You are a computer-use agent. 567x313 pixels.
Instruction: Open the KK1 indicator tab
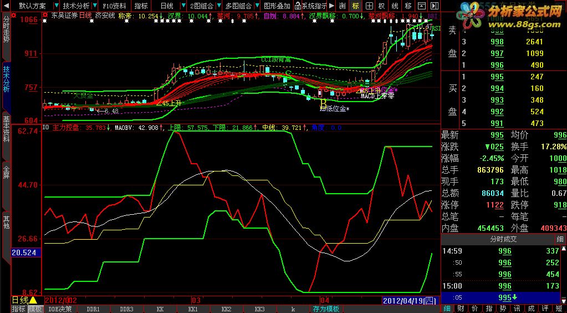[193, 309]
